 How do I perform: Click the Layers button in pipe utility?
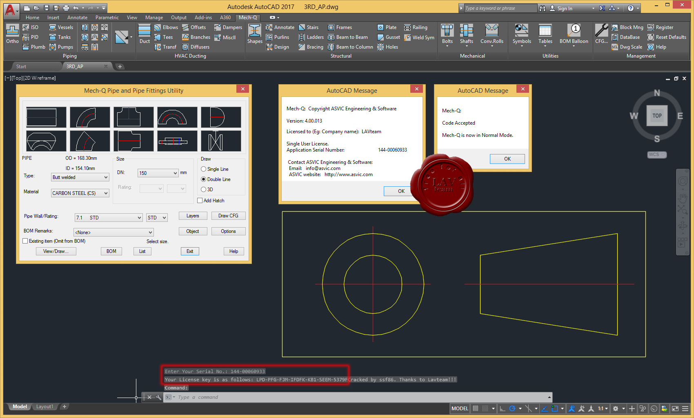[193, 216]
